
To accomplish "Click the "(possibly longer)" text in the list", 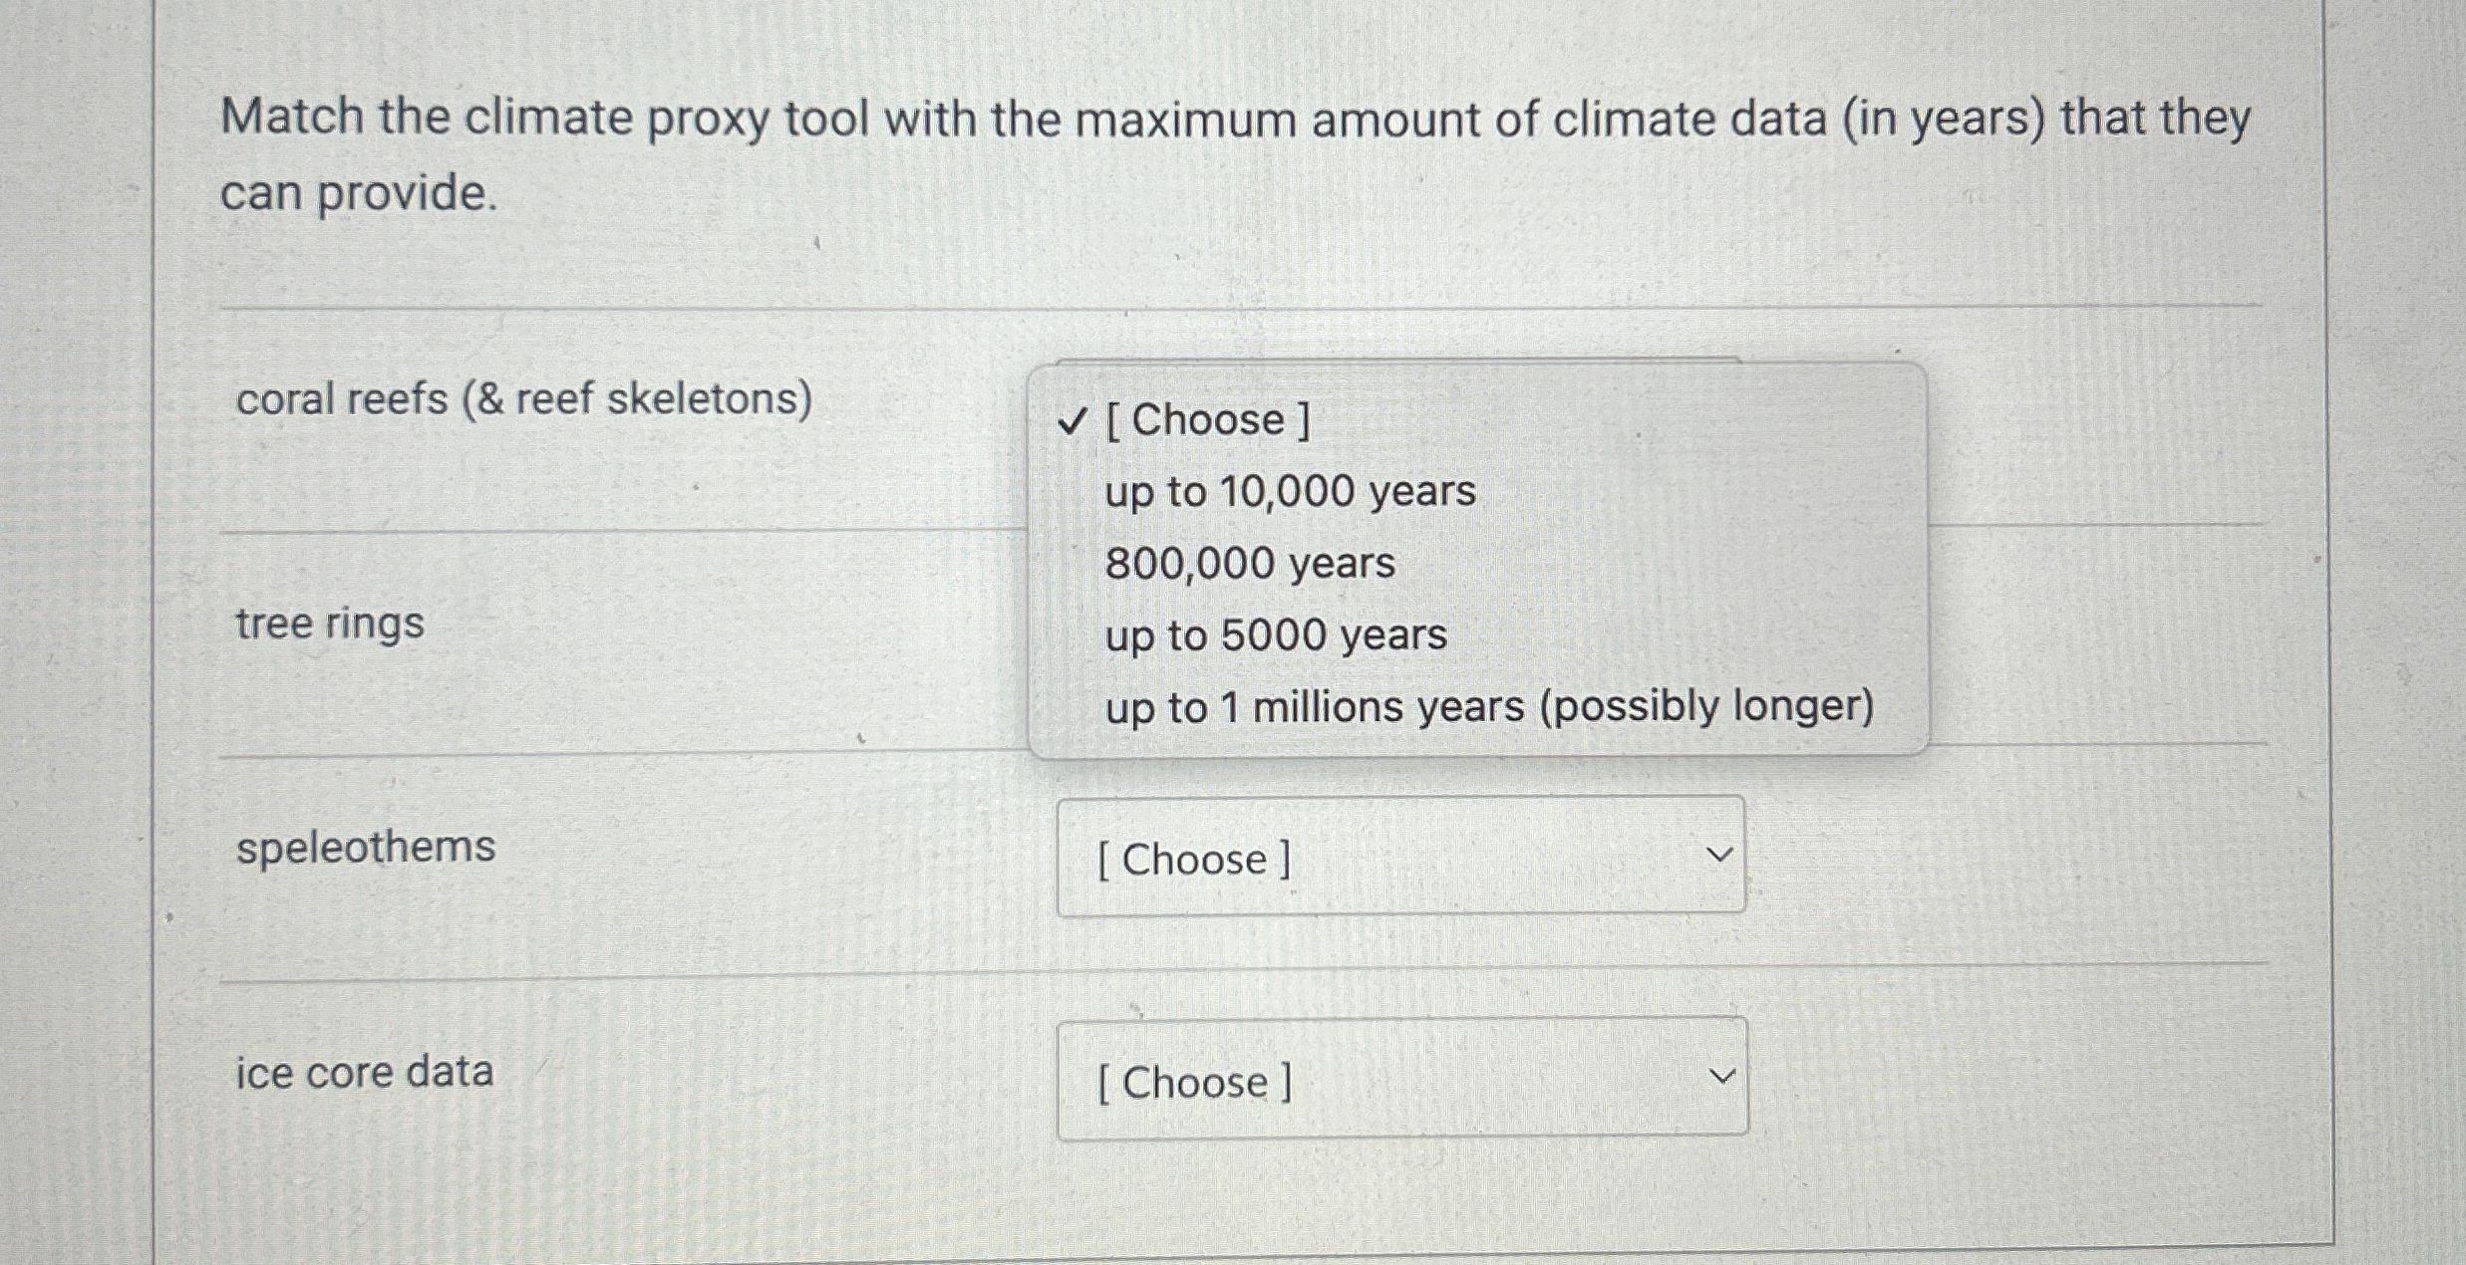I will pos(1706,706).
